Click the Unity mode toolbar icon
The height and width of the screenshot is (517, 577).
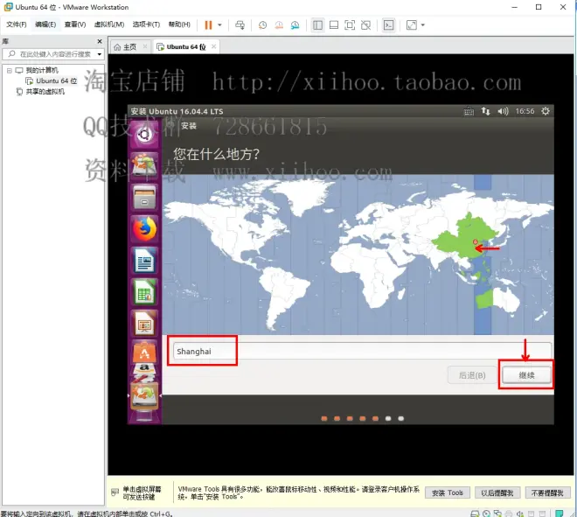365,25
